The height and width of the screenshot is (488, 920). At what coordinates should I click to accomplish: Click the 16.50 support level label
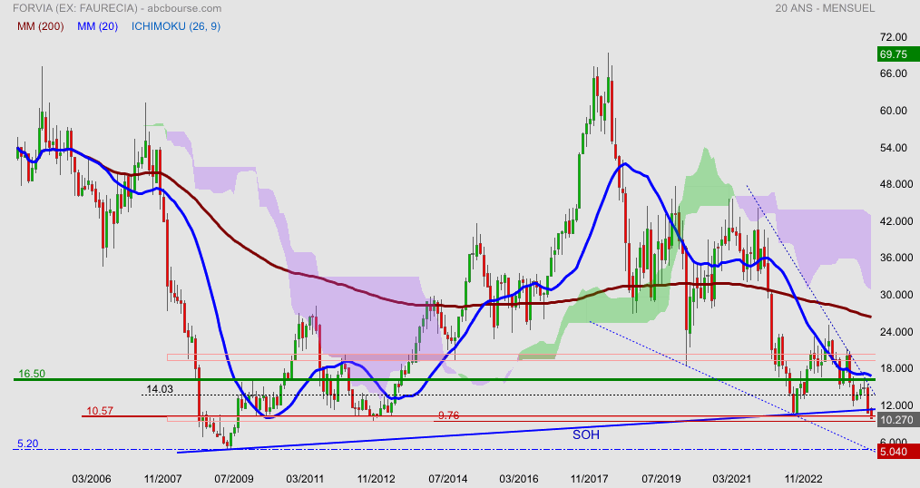tap(32, 374)
